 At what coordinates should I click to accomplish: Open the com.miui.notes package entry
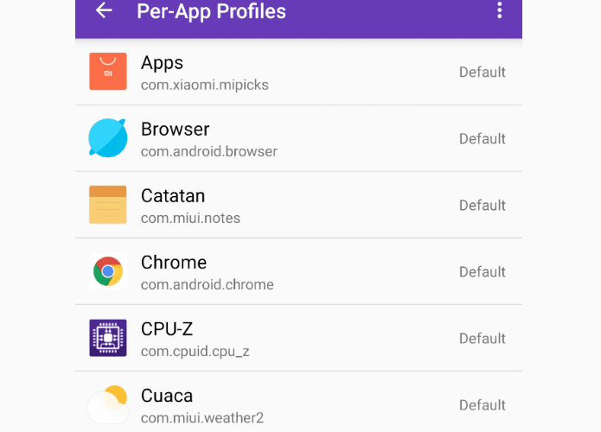click(190, 219)
